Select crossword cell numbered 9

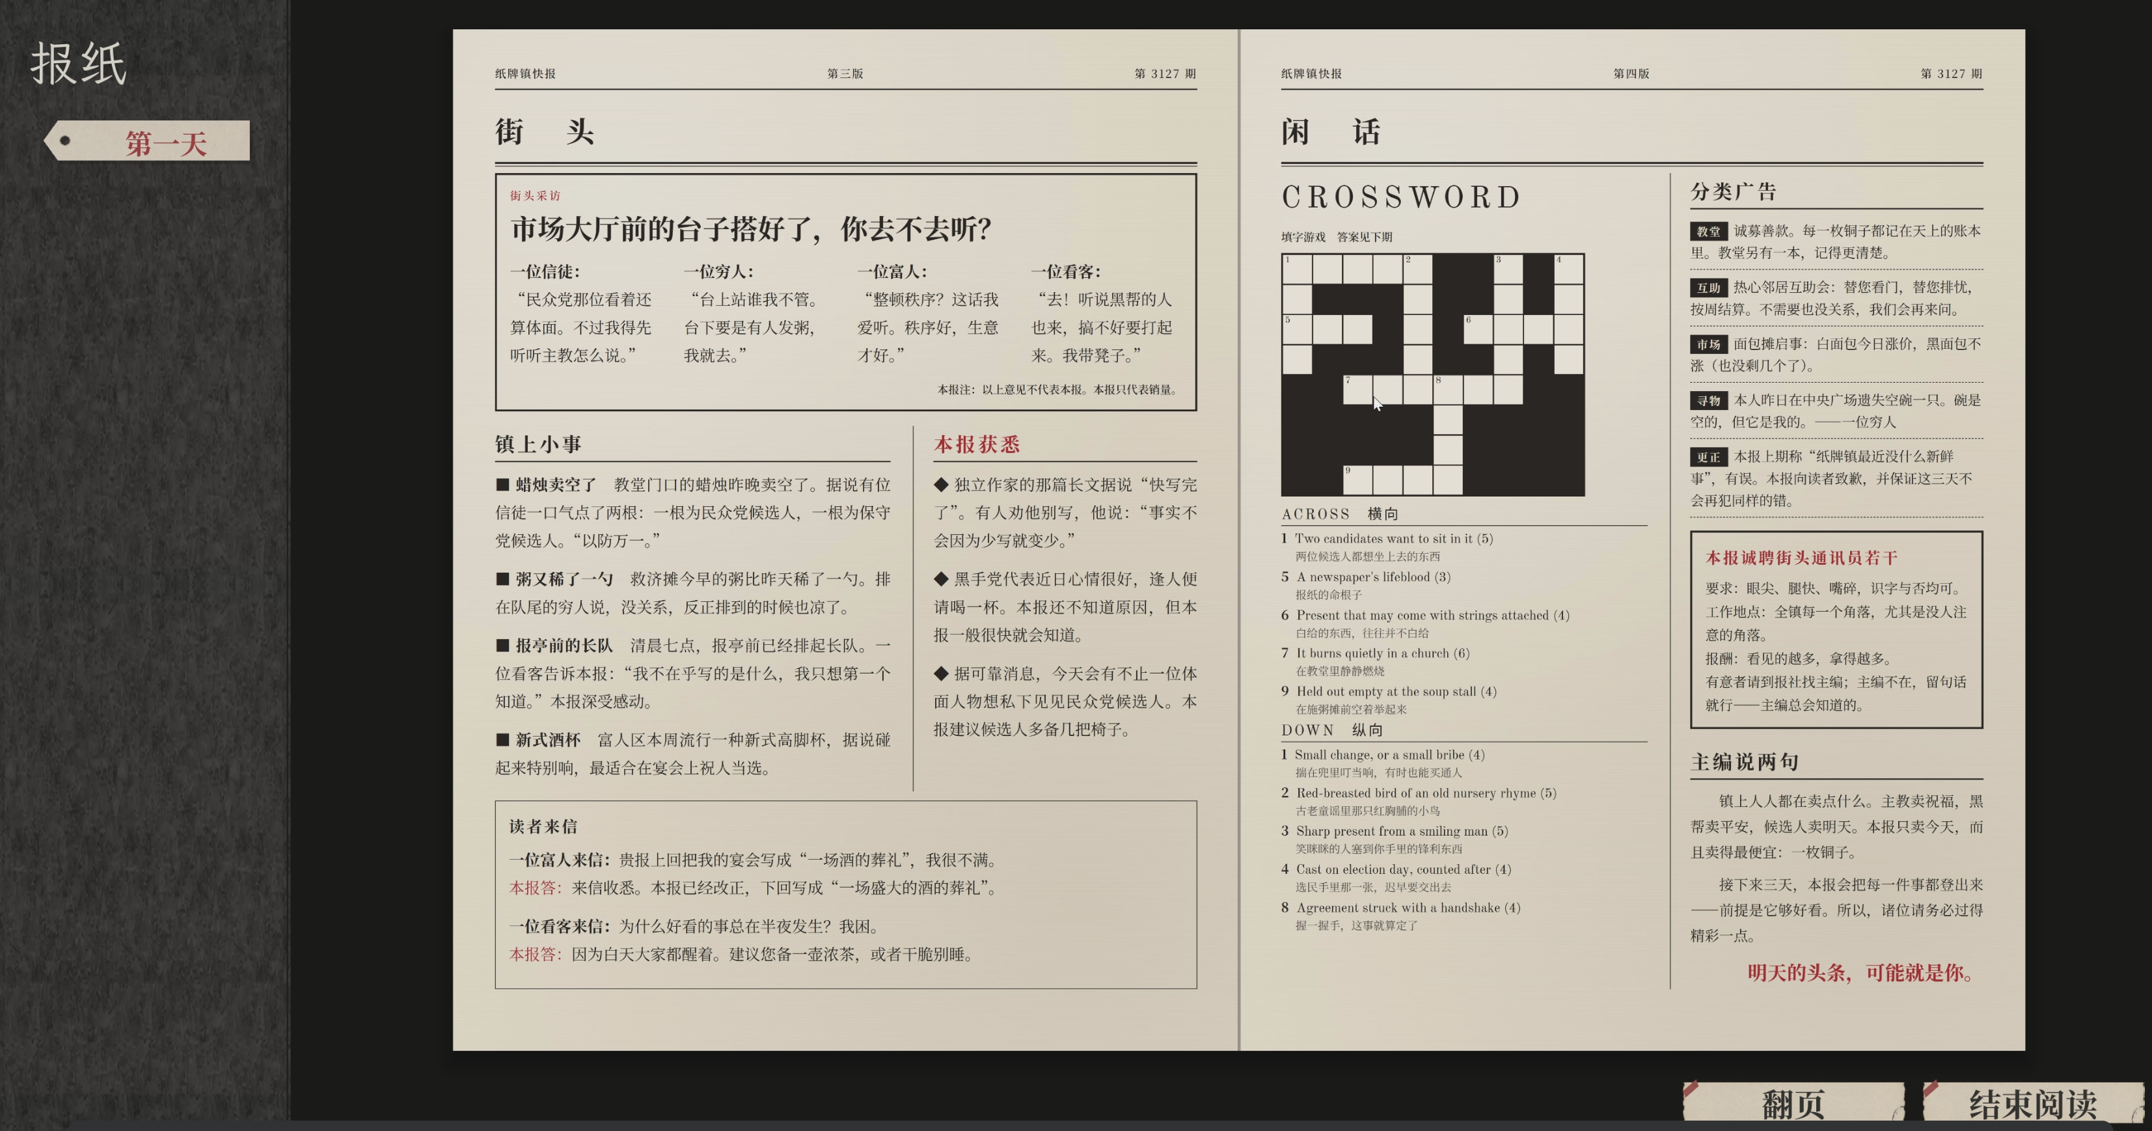1357,480
